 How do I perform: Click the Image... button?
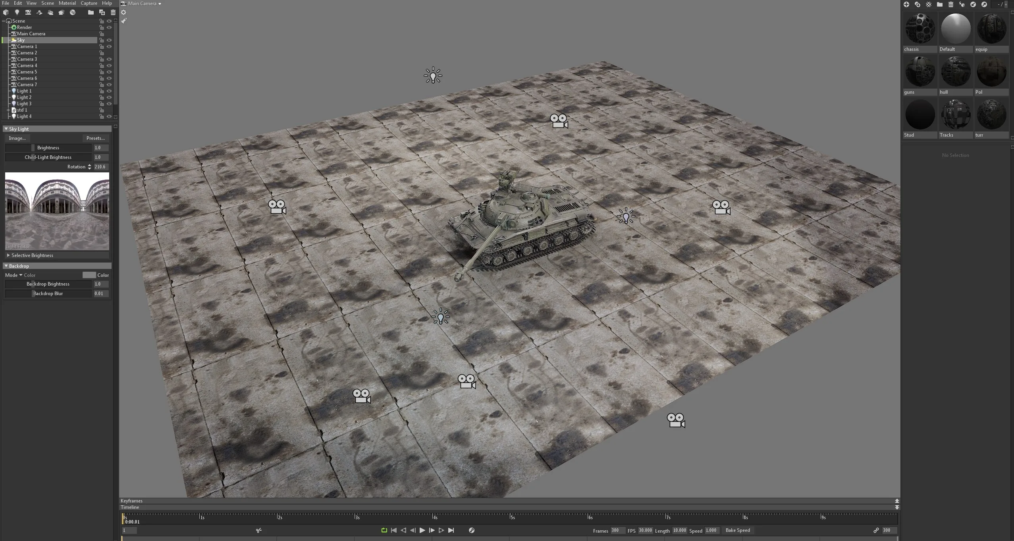17,138
